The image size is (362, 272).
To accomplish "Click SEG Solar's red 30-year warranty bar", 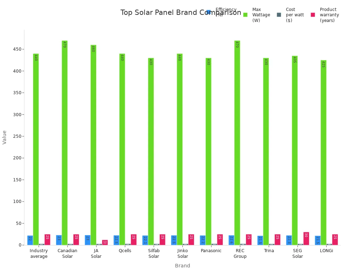I will click(x=306, y=239).
